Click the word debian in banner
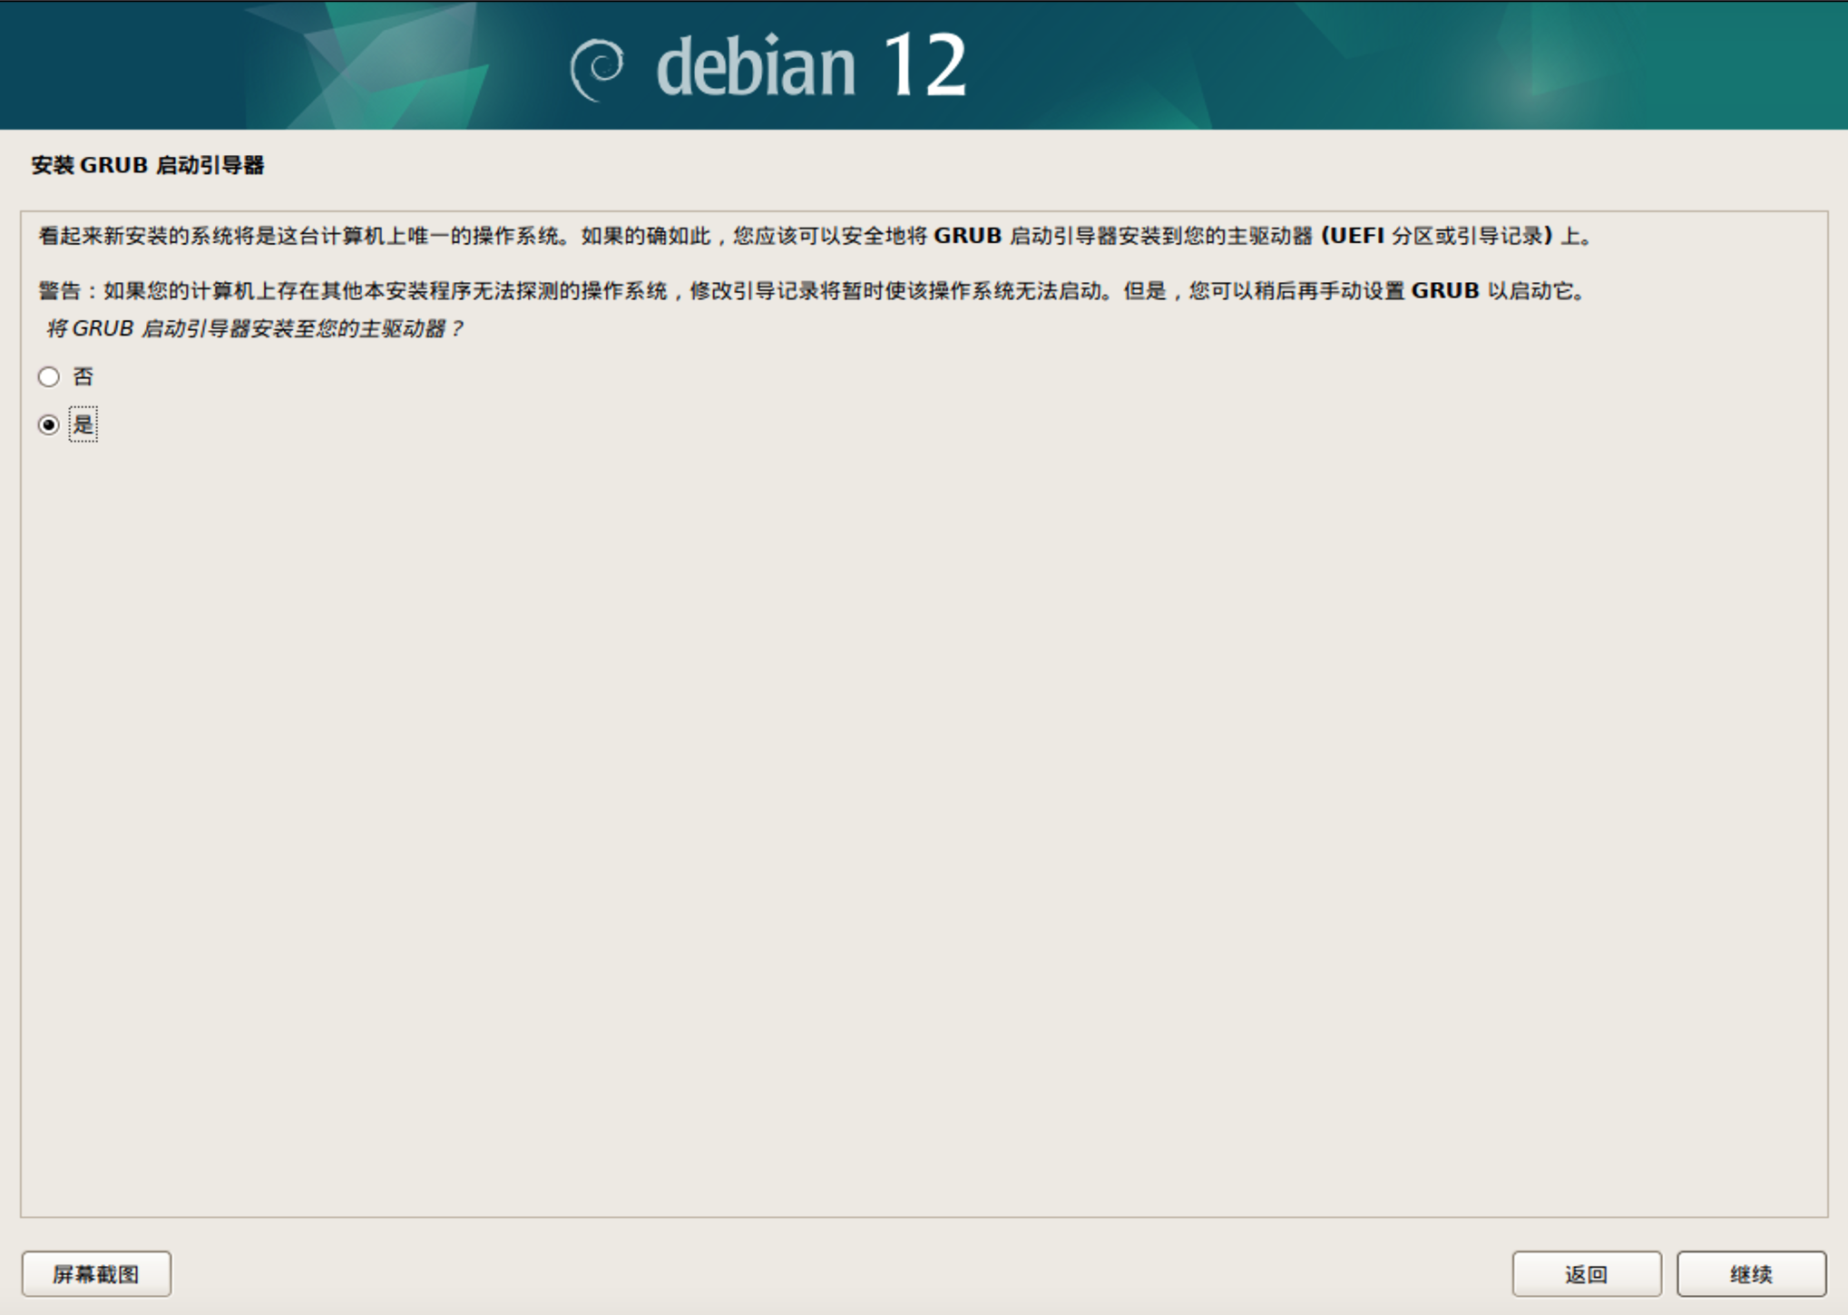The image size is (1848, 1315). tap(755, 67)
